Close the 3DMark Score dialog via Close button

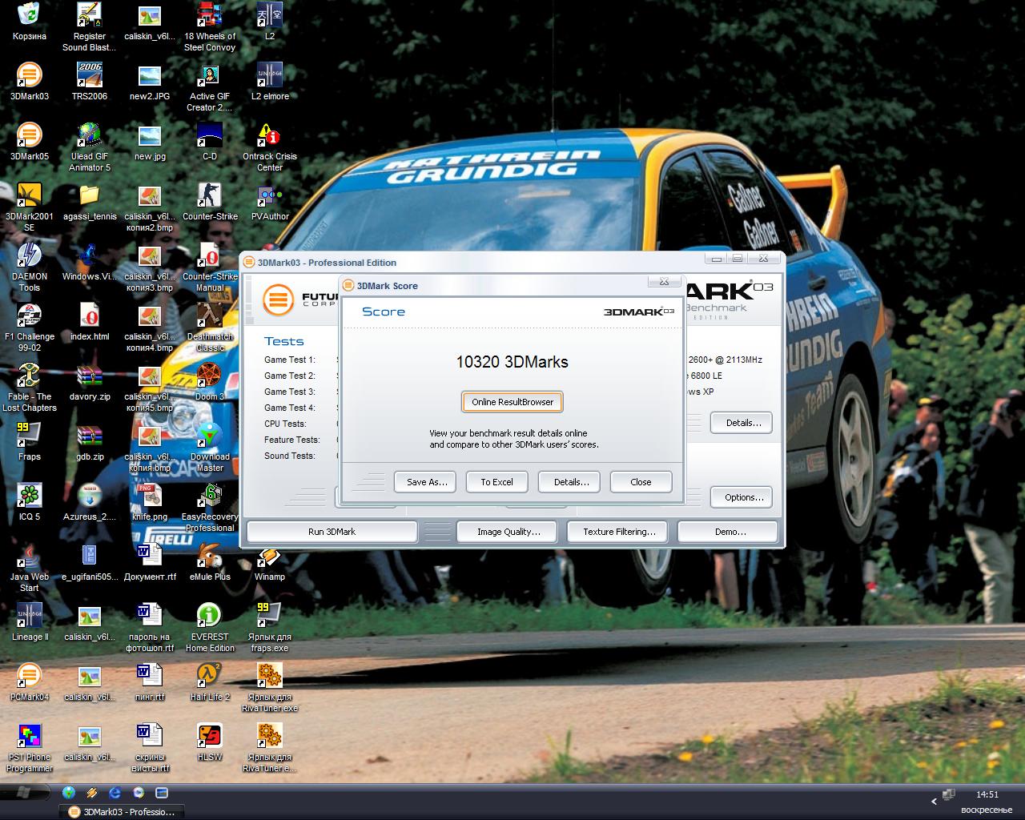pos(641,482)
